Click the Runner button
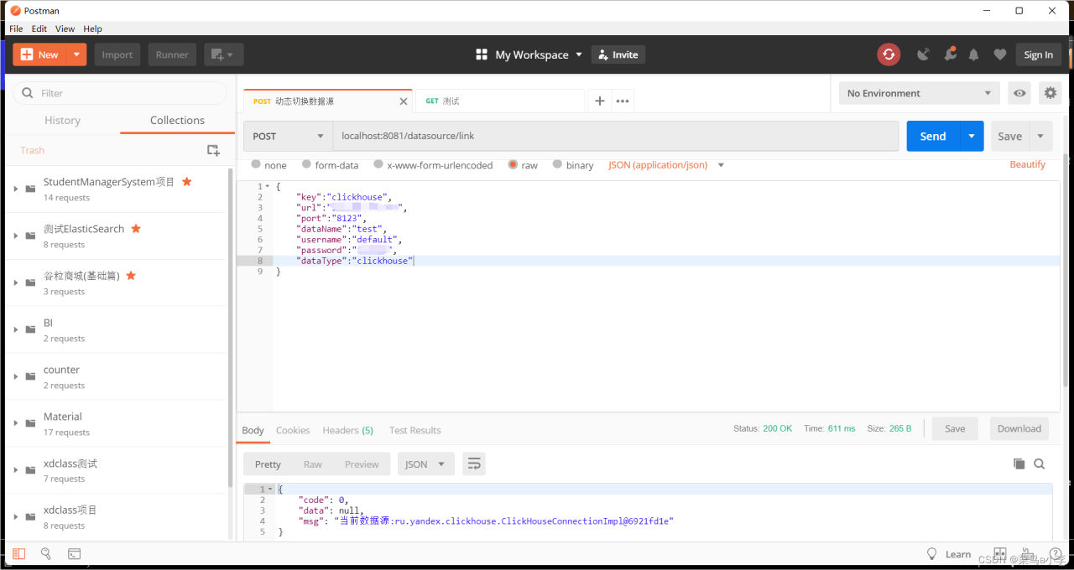This screenshot has width=1074, height=570. pos(172,54)
